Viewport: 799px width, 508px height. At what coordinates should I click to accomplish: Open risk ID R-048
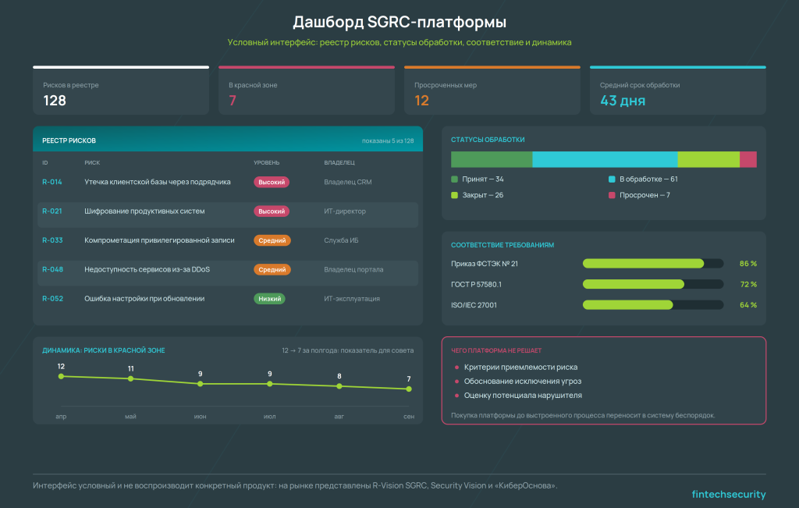coord(52,269)
